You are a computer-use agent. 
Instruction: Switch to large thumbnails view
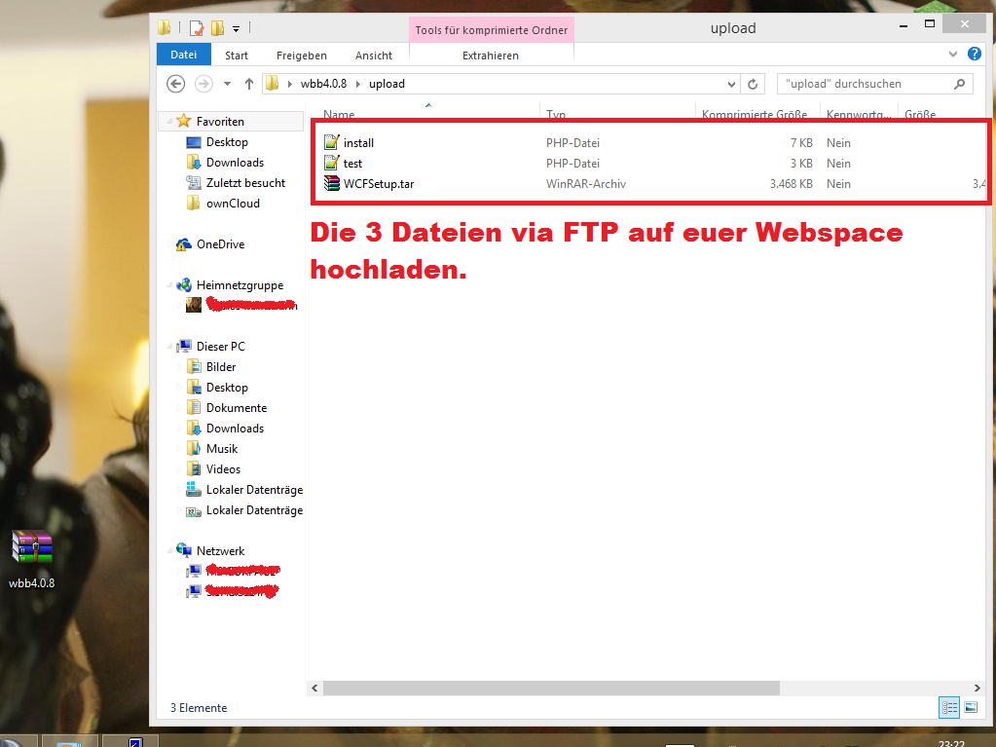tap(970, 707)
